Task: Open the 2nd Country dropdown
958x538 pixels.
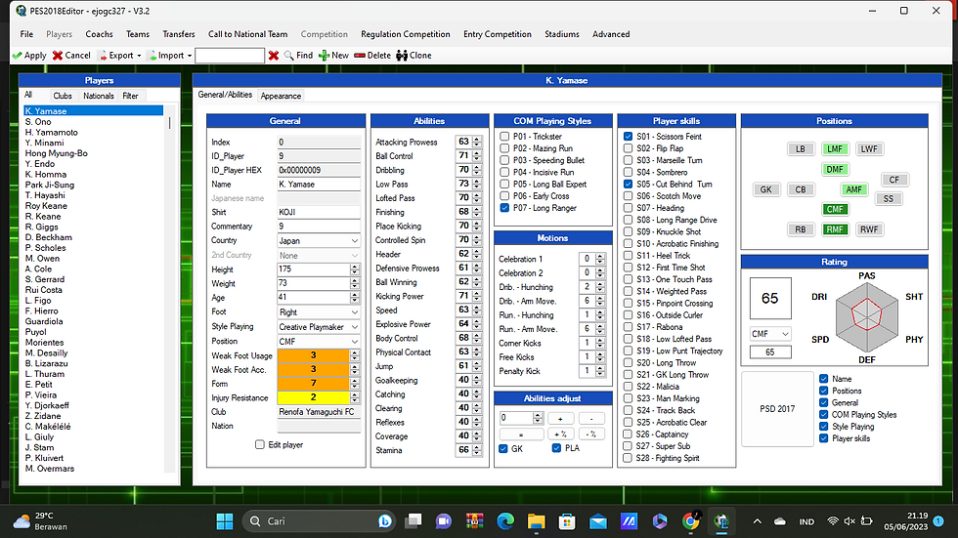Action: click(319, 255)
